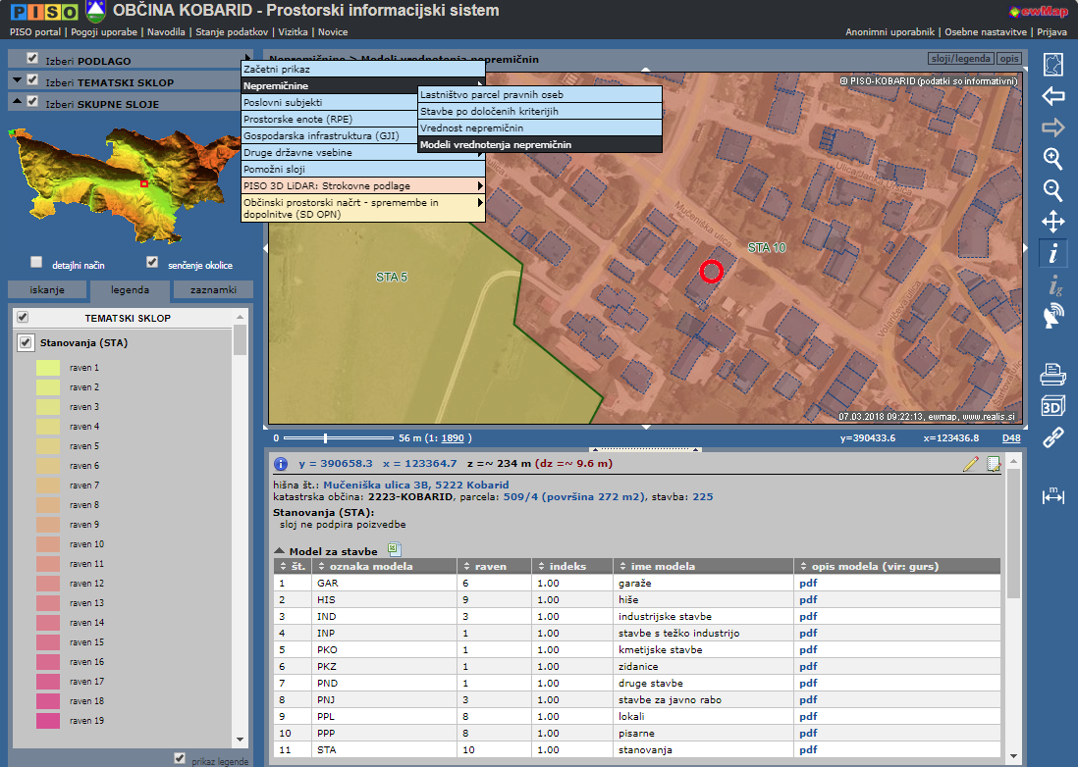Toggle the 'detajlni način' checkbox
The width and height of the screenshot is (1078, 767).
pos(36,263)
